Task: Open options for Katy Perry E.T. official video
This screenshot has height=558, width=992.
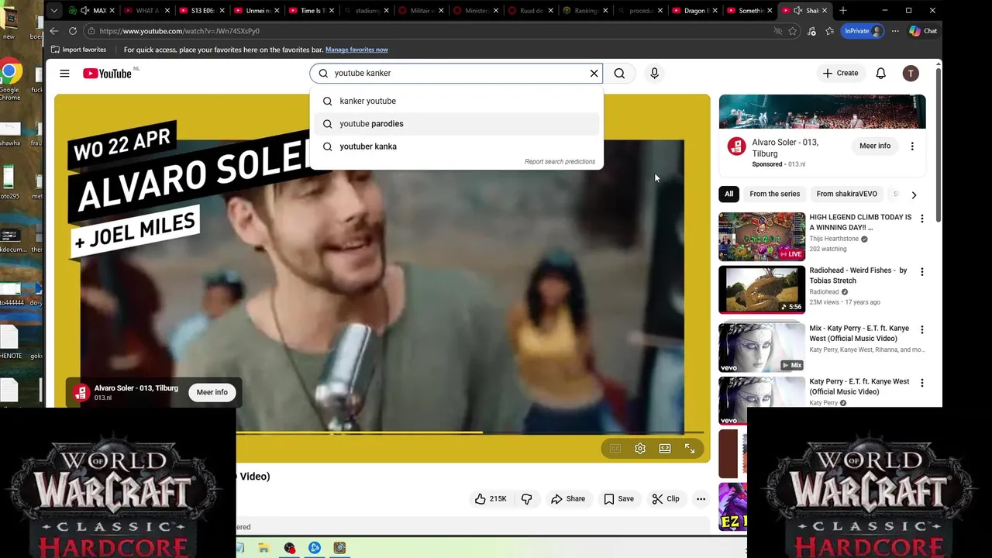Action: (x=921, y=383)
